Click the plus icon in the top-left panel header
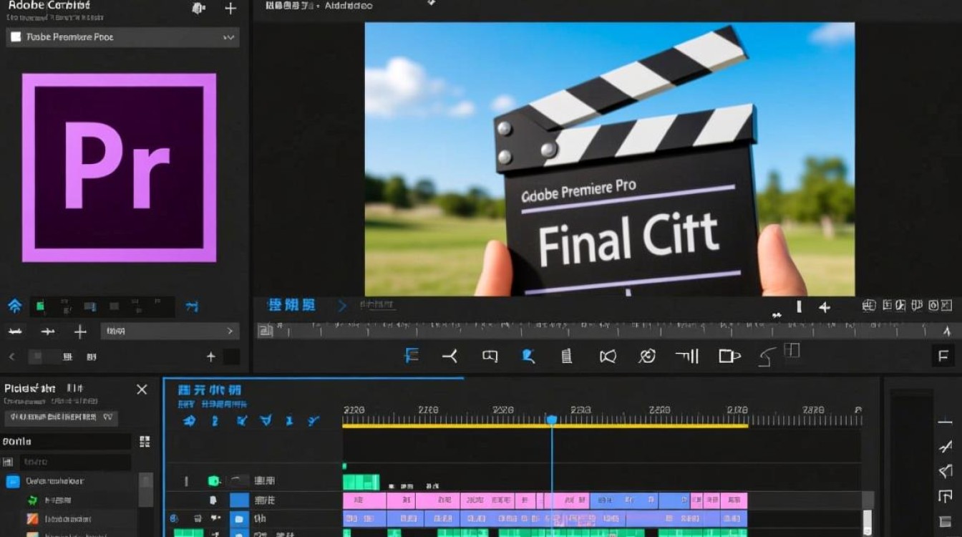This screenshot has height=537, width=962. (x=230, y=9)
